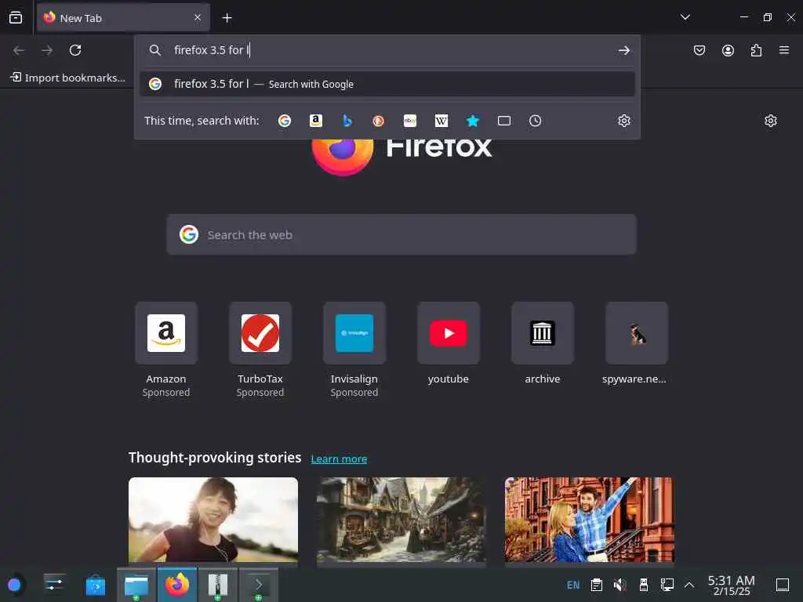Click EN keyboard layout indicator

(x=573, y=585)
